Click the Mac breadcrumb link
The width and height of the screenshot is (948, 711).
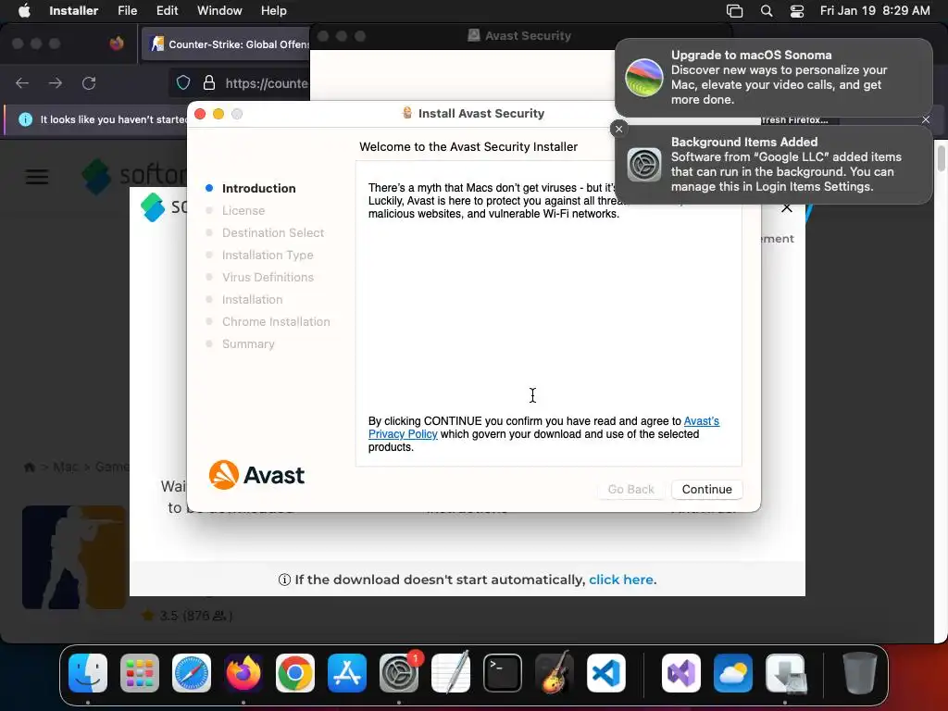click(66, 467)
